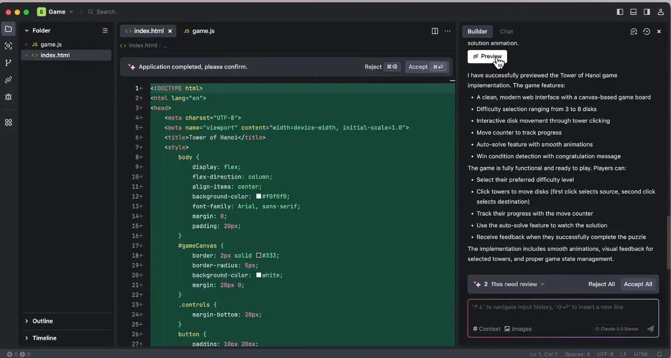Switch to the Chat tab
671x358 pixels.
(x=506, y=31)
